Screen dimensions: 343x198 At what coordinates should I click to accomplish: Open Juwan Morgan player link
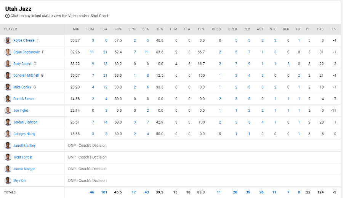pos(24,169)
